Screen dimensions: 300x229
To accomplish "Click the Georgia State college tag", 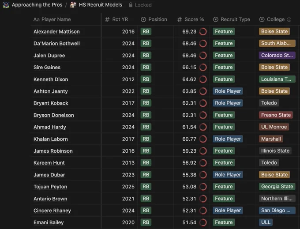I will coord(277,187).
